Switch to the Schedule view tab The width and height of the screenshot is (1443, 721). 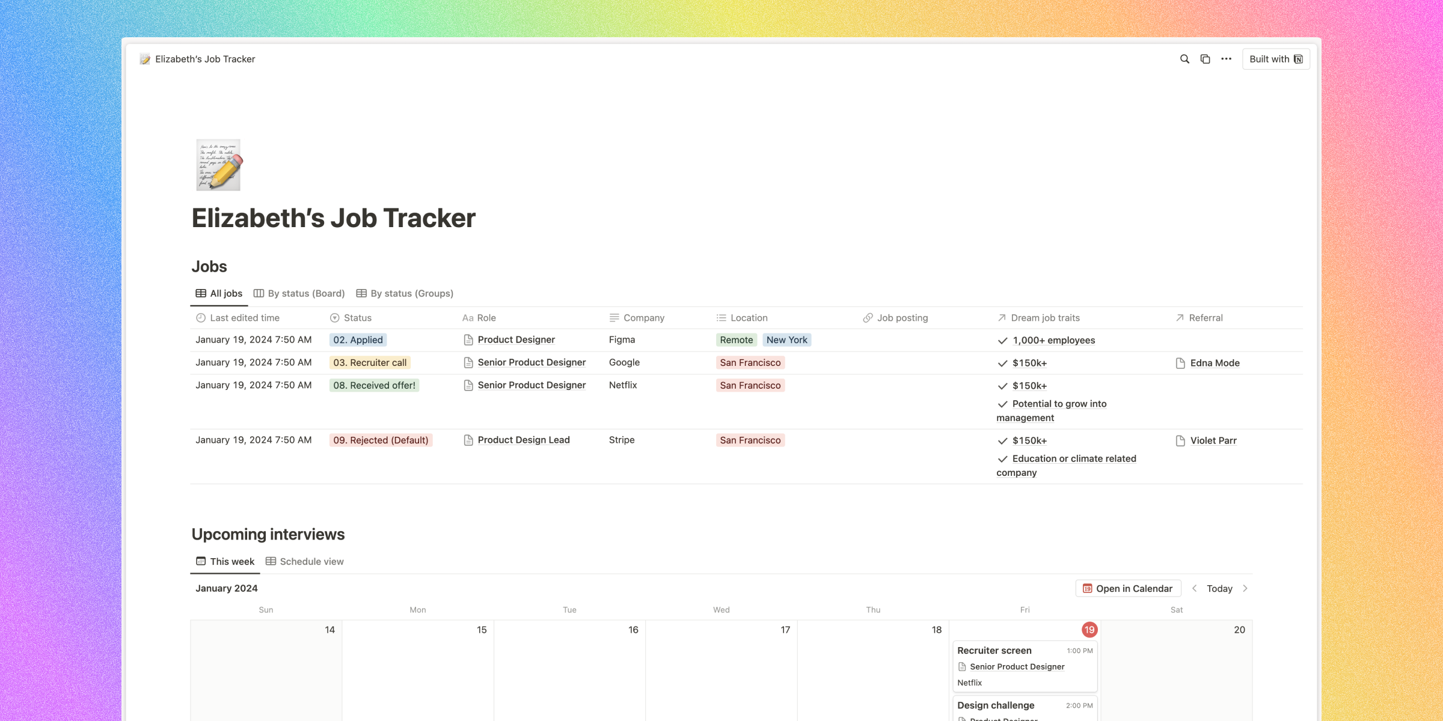304,561
